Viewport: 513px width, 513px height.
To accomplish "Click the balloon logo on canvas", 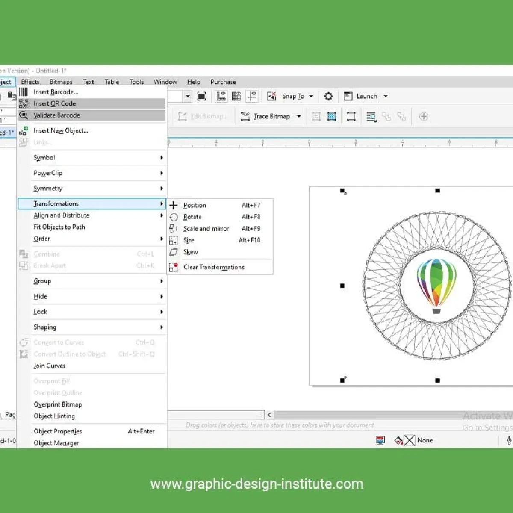I will point(436,286).
